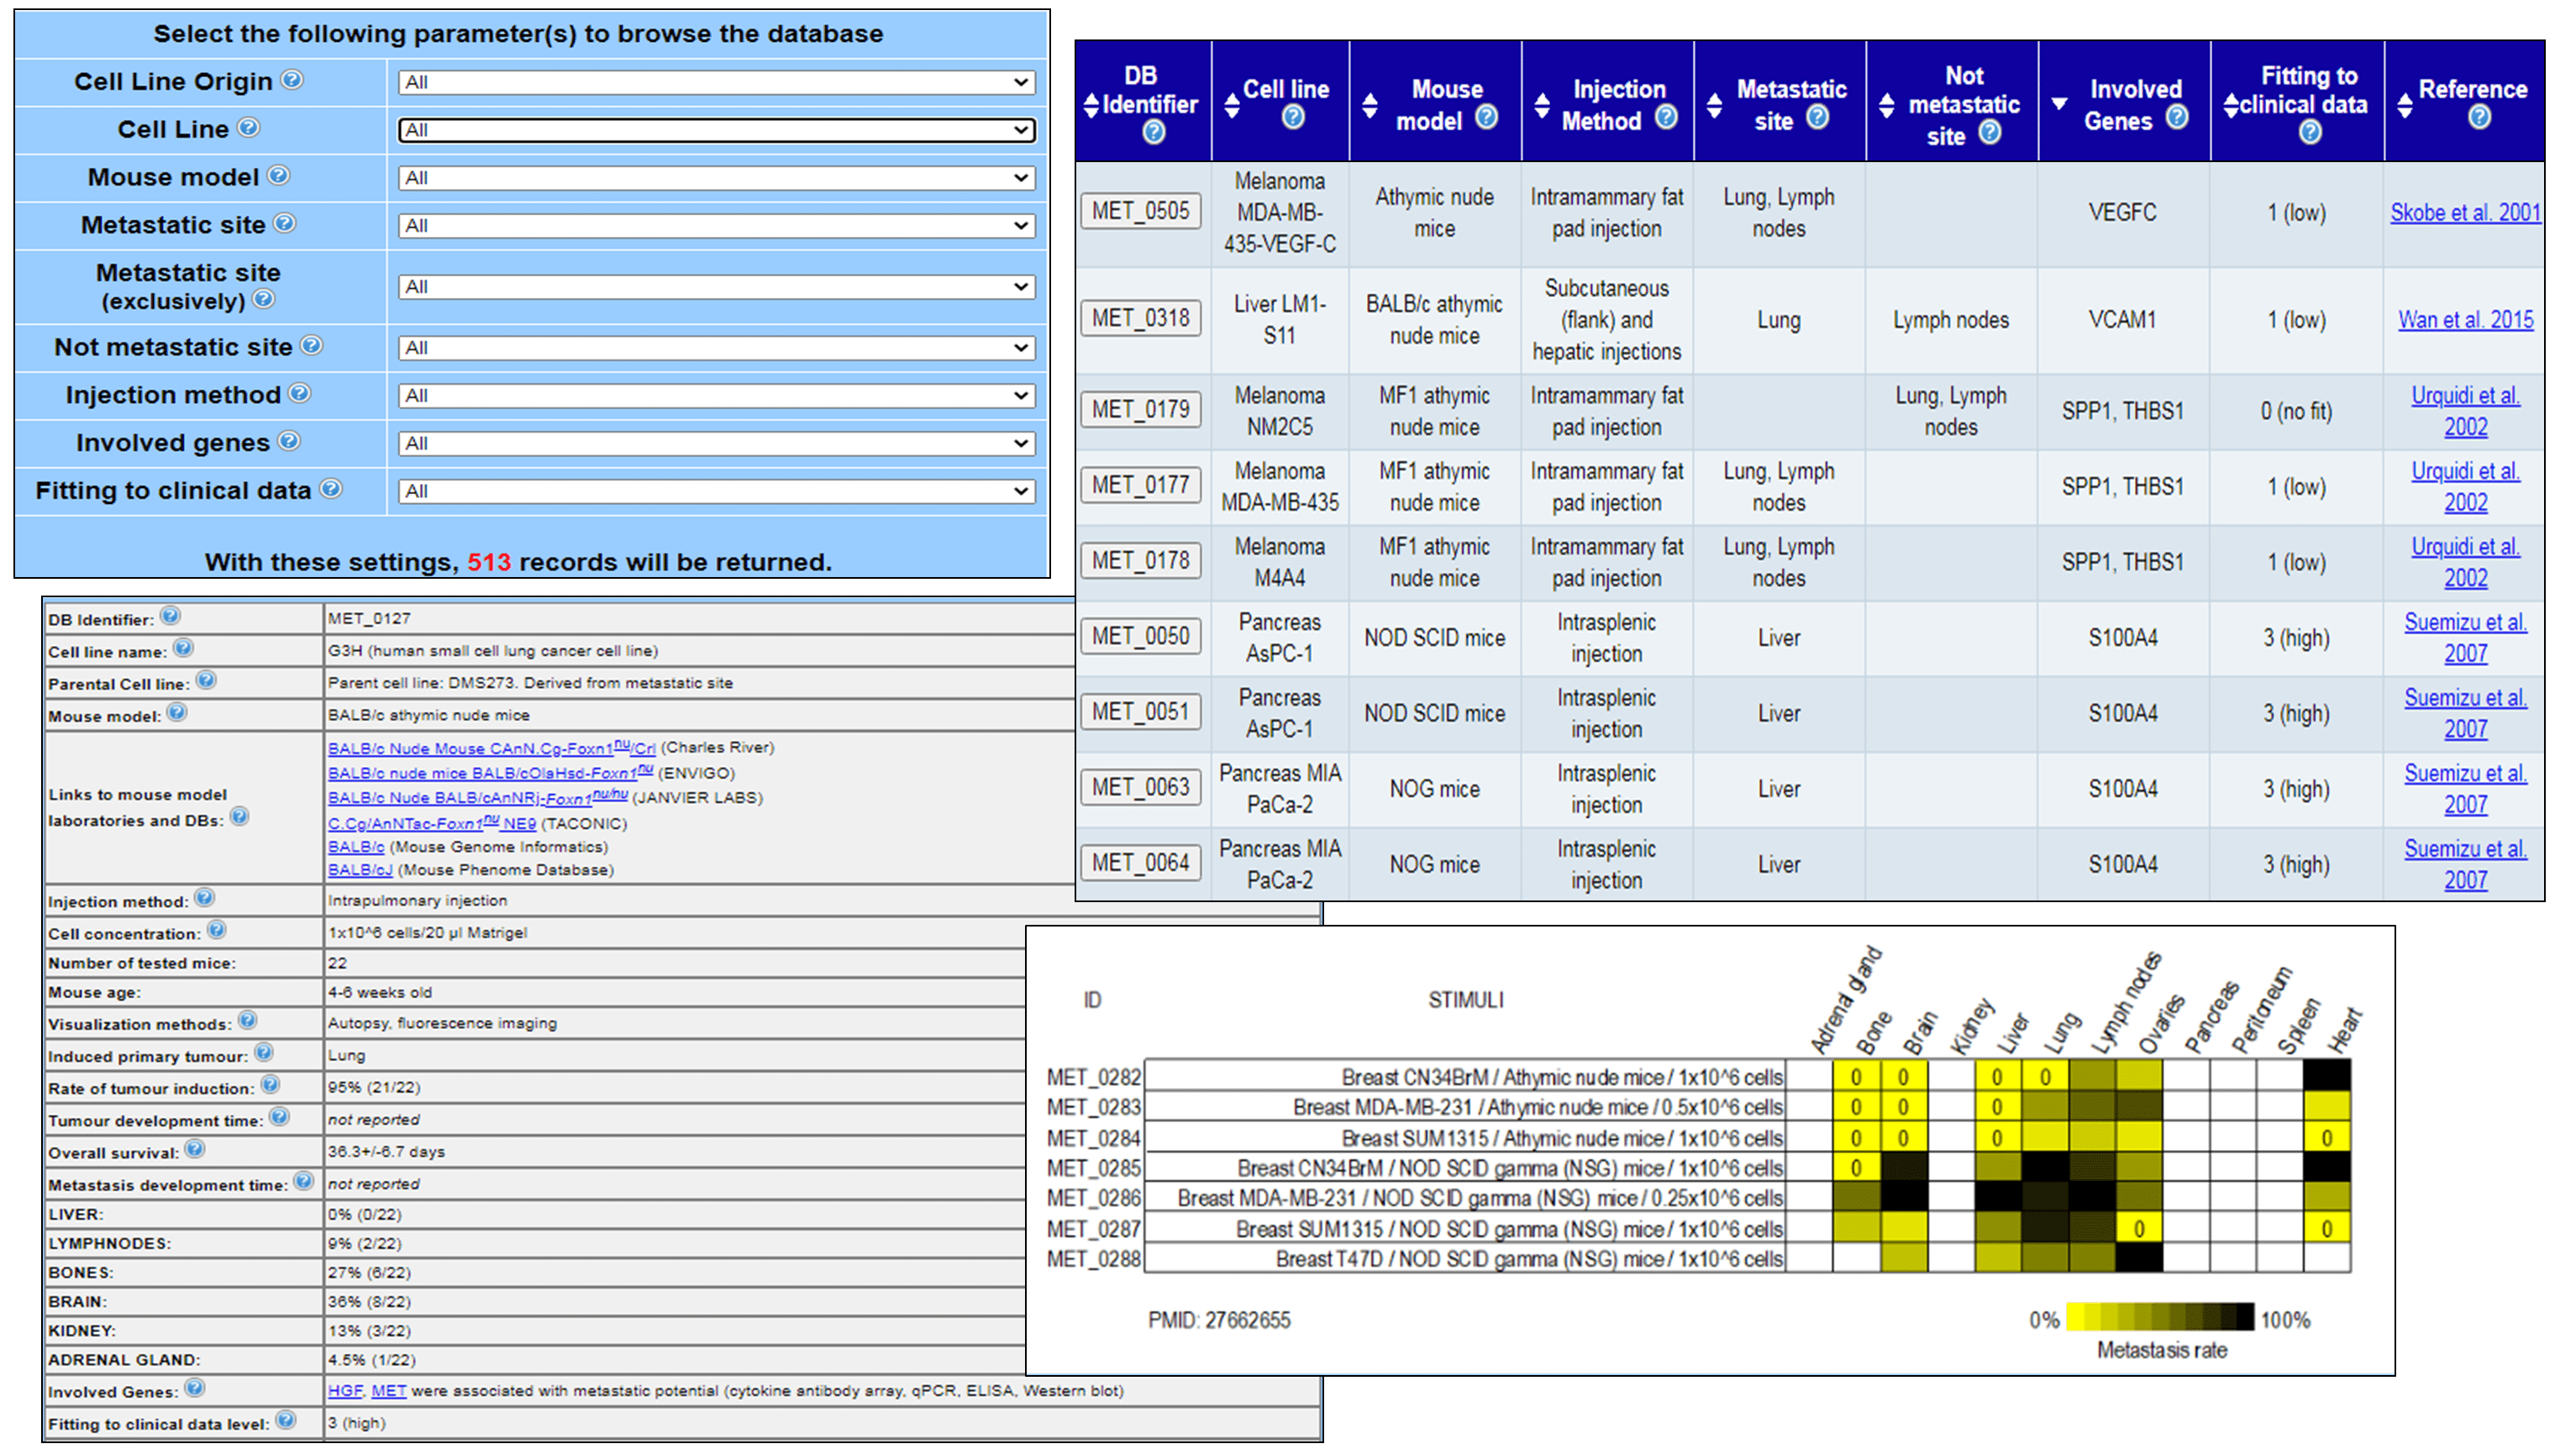Click 'Intrapulmonary injection' value

(417, 900)
